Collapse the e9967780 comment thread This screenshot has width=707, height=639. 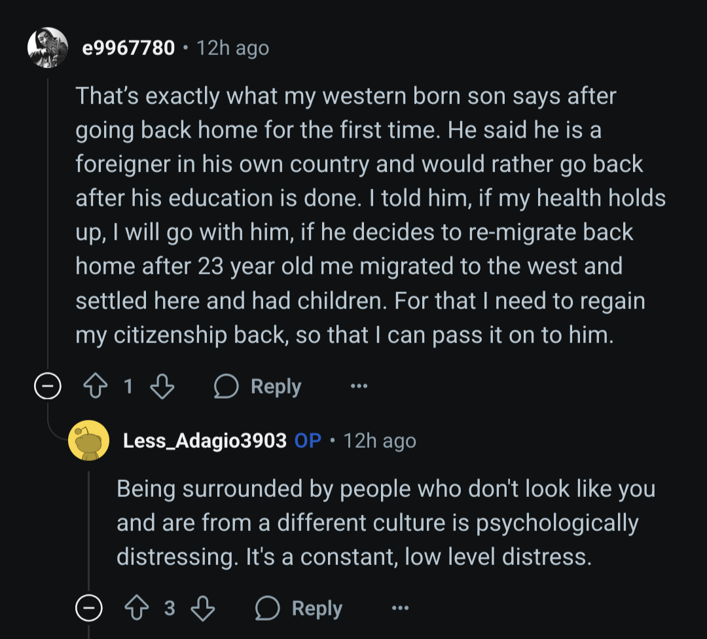(x=48, y=387)
